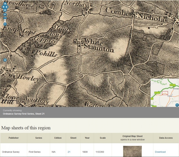Zoom in with the plus button
179x157 pixels.
click(x=5, y=15)
